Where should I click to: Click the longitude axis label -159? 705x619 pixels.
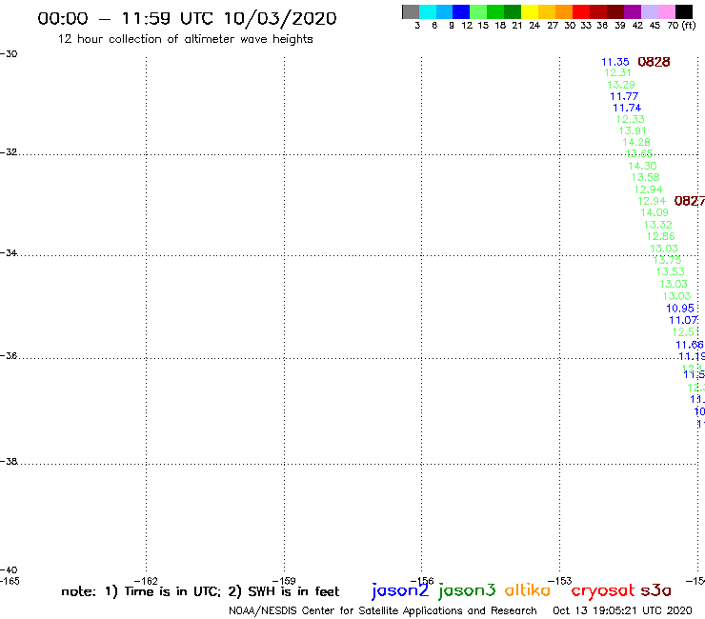point(284,581)
